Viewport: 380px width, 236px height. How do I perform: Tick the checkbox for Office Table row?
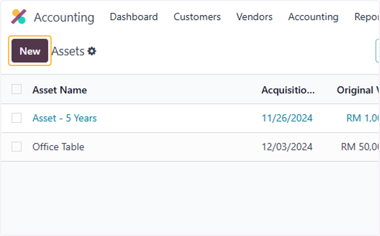[x=16, y=147]
